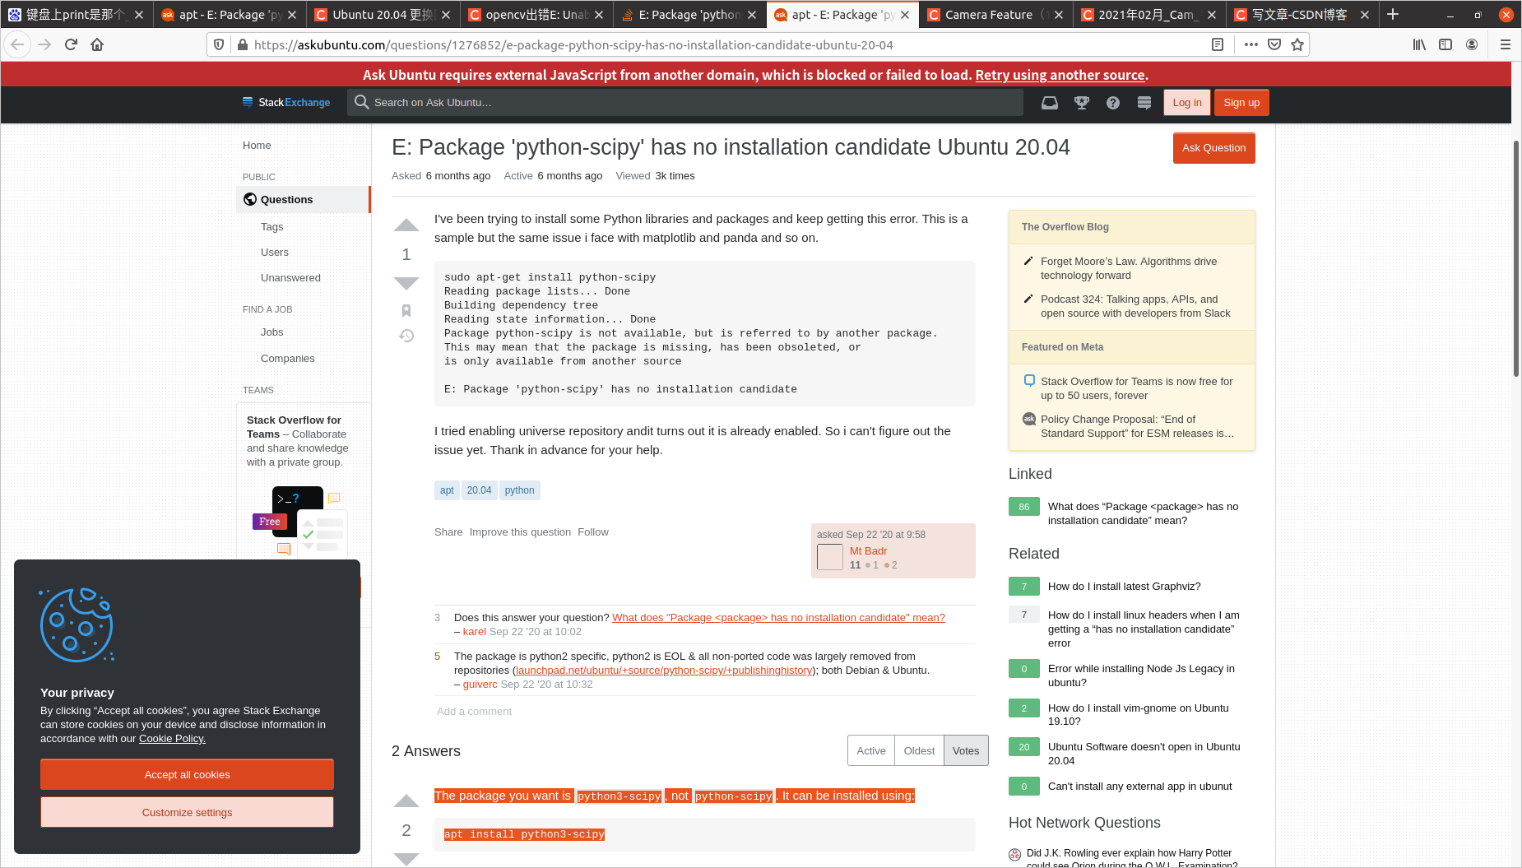This screenshot has width=1522, height=868.
Task: Downvote the question
Action: [406, 283]
